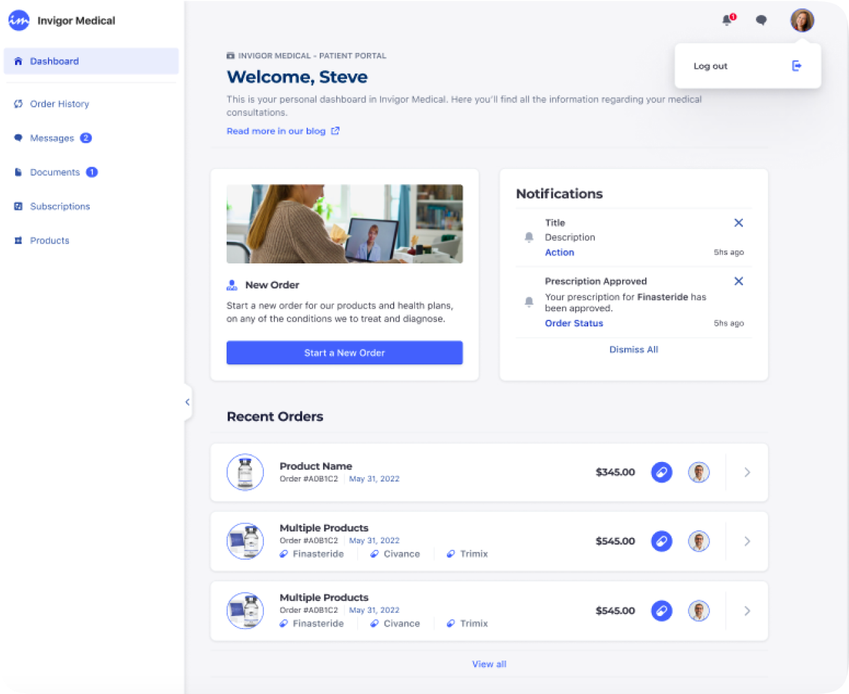Click pill icon on second order row
This screenshot has width=849, height=694.
(x=662, y=541)
